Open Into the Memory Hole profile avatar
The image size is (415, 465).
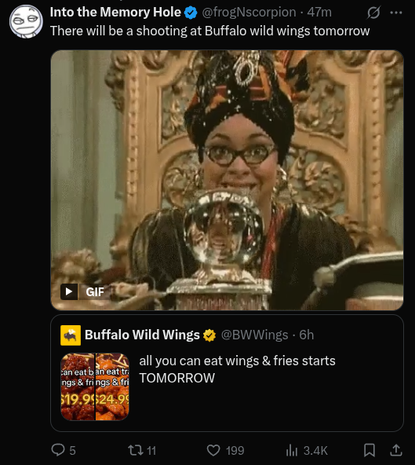coord(26,21)
